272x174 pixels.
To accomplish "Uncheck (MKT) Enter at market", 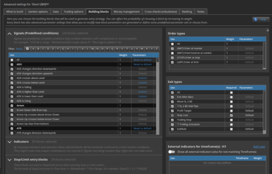I will pyautogui.click(x=172, y=48).
